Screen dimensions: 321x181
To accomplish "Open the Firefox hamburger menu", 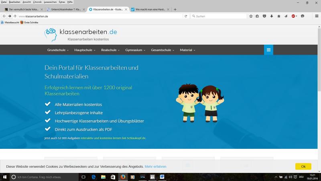I will point(317,16).
